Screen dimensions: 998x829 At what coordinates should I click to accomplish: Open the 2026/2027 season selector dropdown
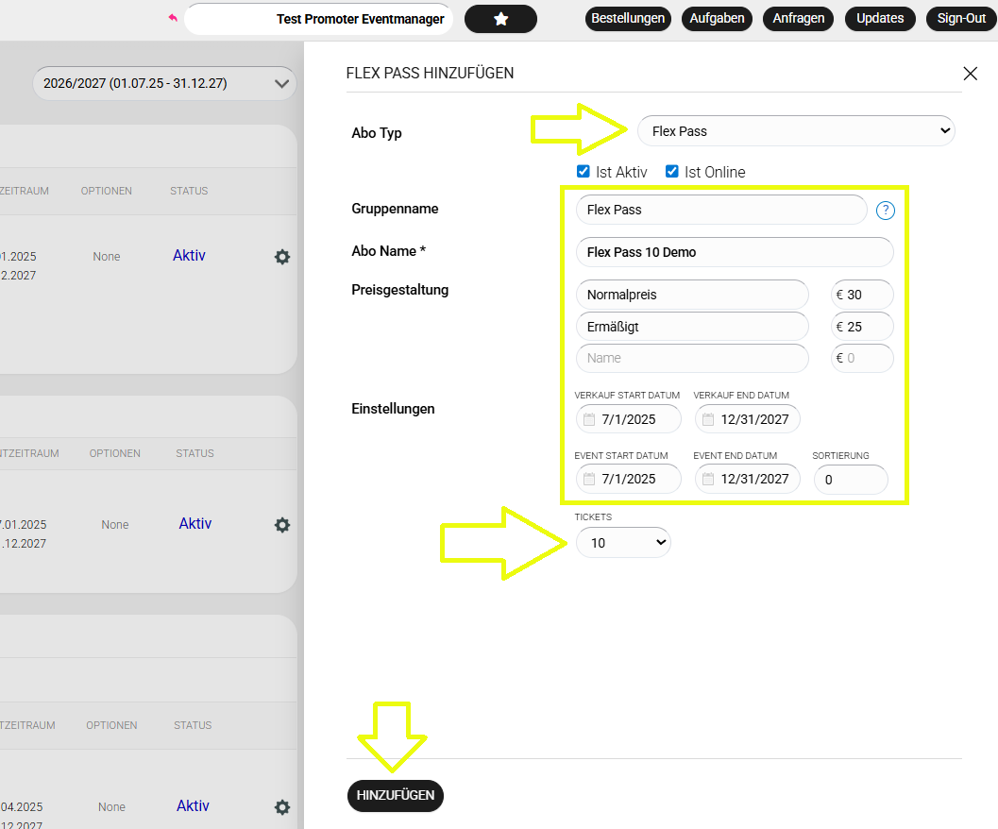click(164, 84)
